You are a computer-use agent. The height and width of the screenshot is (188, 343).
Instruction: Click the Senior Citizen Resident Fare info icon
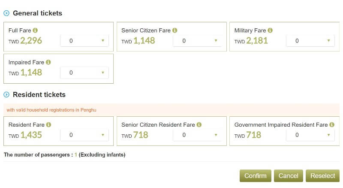(199, 124)
